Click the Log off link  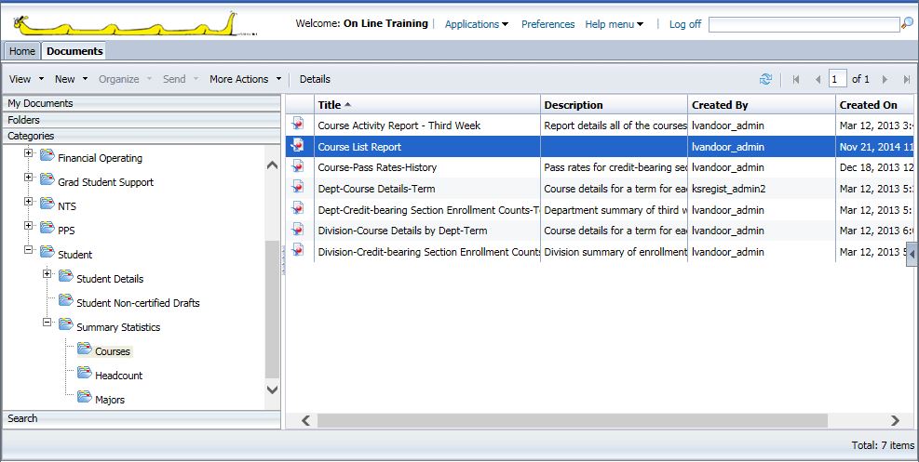pos(685,24)
